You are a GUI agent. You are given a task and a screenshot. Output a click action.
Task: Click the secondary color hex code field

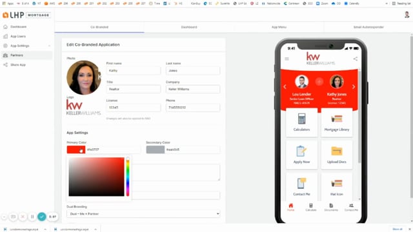(x=192, y=150)
